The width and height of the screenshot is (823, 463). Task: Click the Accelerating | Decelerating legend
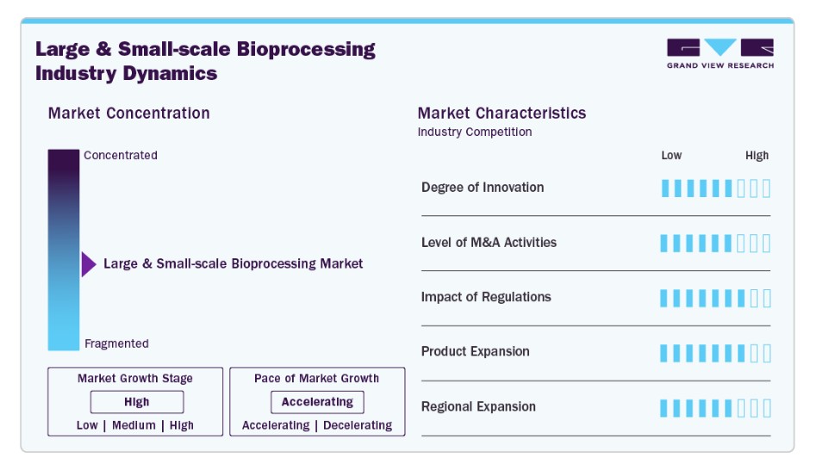click(317, 425)
